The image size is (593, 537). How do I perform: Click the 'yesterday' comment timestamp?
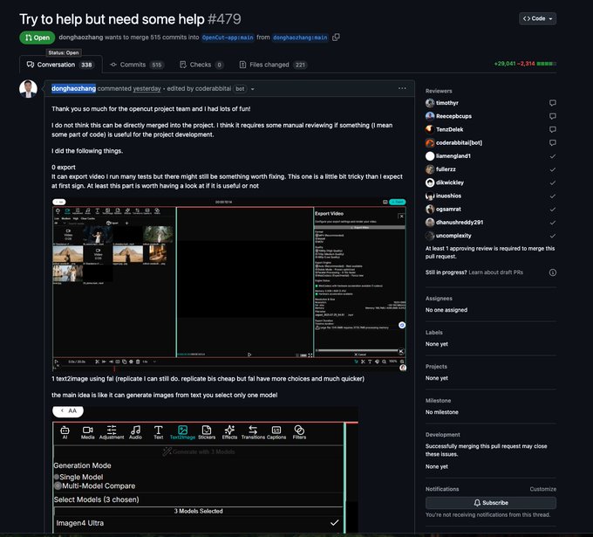coord(147,88)
